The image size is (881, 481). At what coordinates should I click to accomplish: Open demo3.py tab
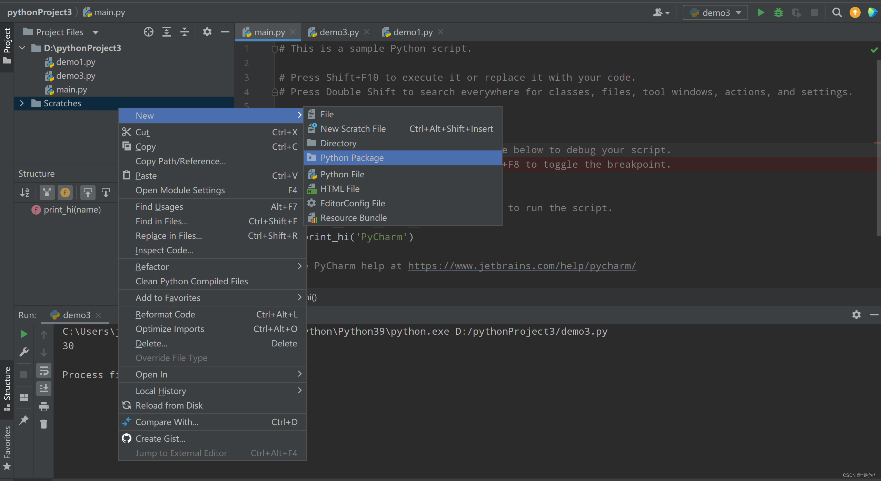coord(337,32)
